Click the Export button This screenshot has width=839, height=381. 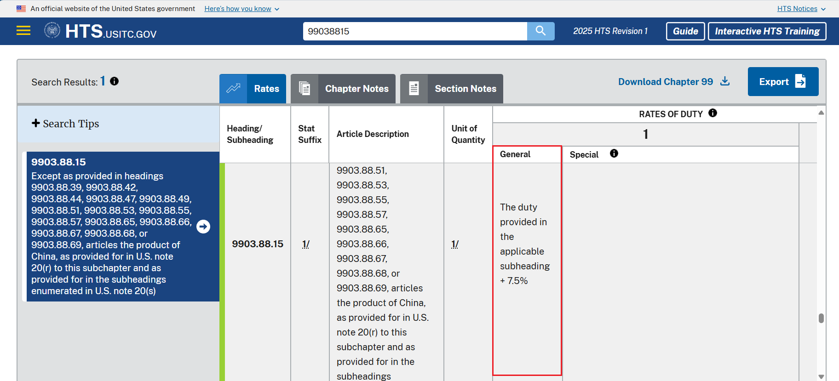tap(782, 82)
